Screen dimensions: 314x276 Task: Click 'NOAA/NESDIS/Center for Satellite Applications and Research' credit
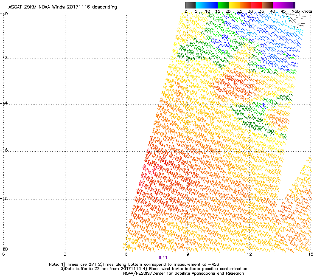pyautogui.click(x=183, y=273)
